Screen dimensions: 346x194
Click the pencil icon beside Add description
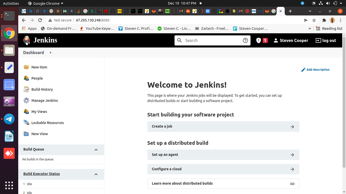coord(303,70)
